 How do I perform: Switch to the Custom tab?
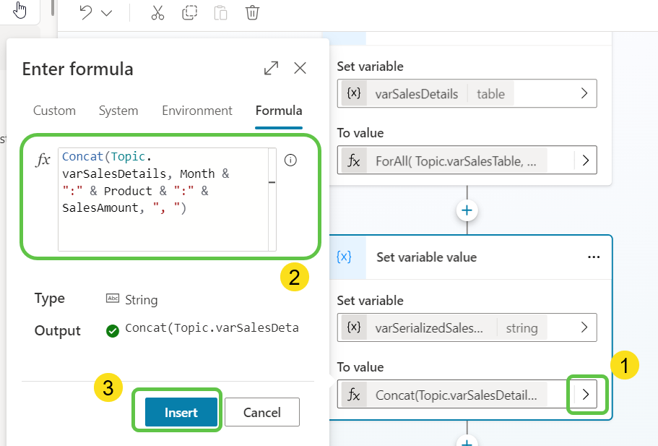[54, 111]
